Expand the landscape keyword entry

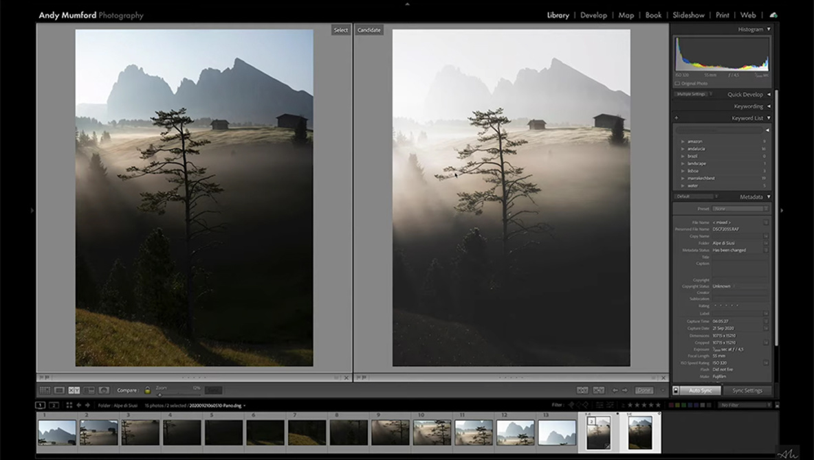point(683,163)
